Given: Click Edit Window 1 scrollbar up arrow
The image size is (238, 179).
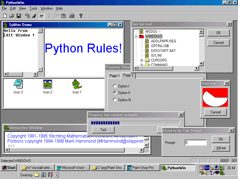Looking at the screenshot, I should (x=40, y=31).
